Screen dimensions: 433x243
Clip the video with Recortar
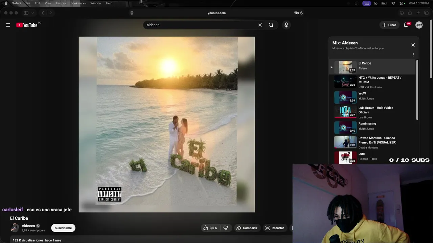tap(275, 228)
